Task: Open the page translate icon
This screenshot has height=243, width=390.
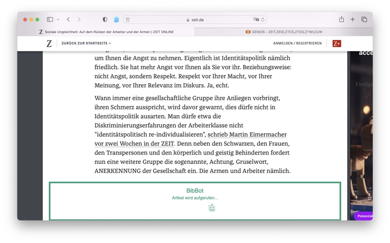Action: [256, 19]
